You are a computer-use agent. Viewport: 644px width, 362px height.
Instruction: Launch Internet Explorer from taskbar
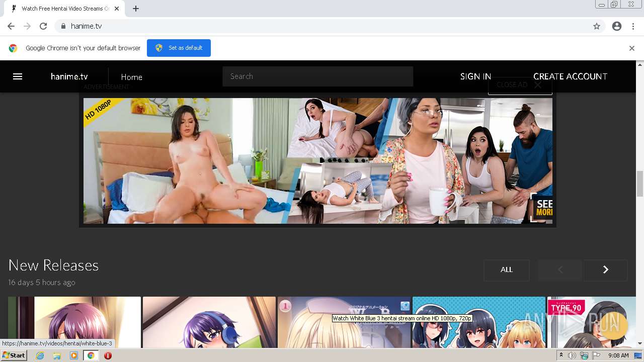40,355
